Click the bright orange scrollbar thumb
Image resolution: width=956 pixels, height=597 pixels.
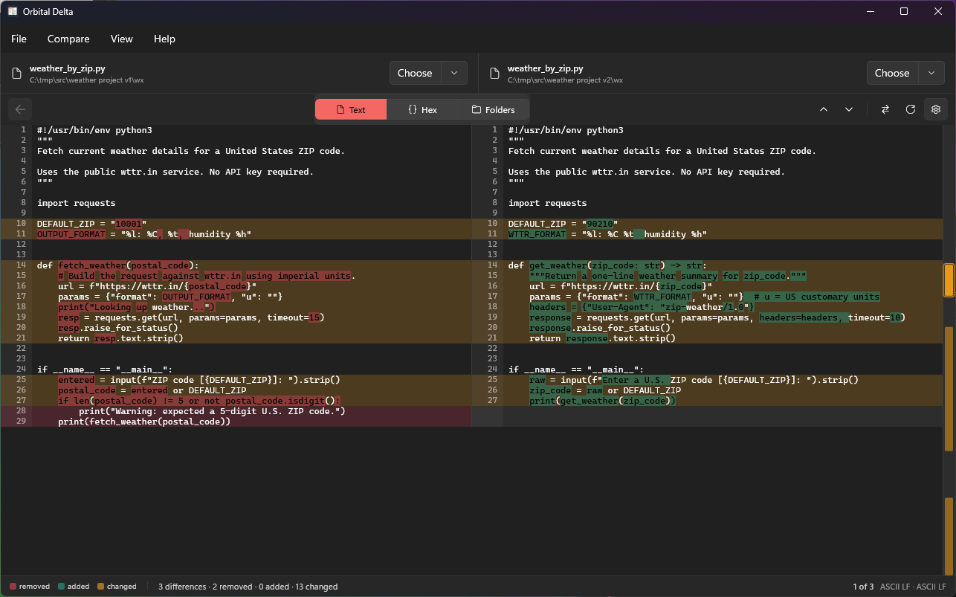[x=949, y=280]
